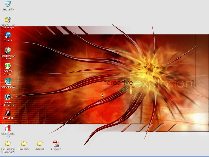Open the Adobe Reader 7.0 shortcut
209x157 pixels.
(8, 128)
